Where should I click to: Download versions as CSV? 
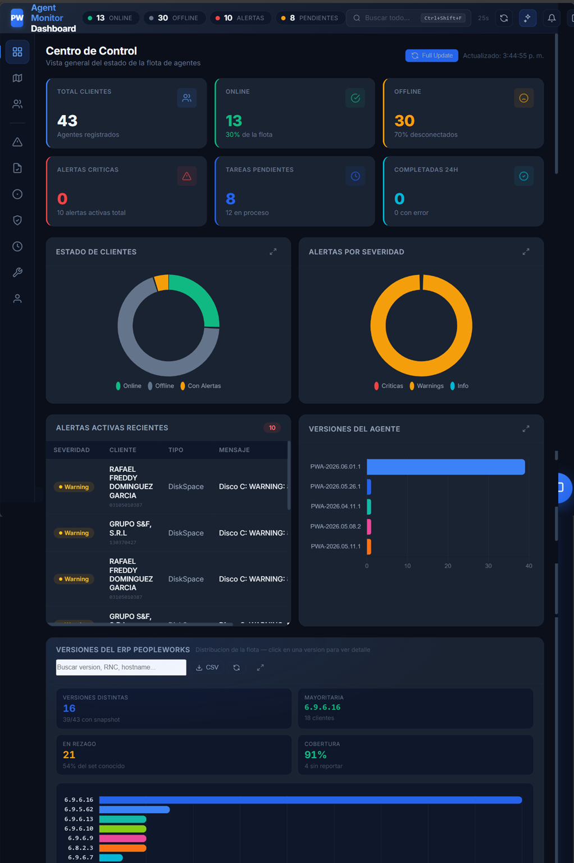[x=207, y=667]
